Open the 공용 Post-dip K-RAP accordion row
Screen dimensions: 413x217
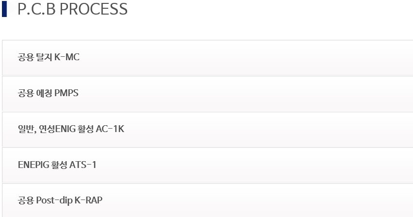[x=208, y=200]
